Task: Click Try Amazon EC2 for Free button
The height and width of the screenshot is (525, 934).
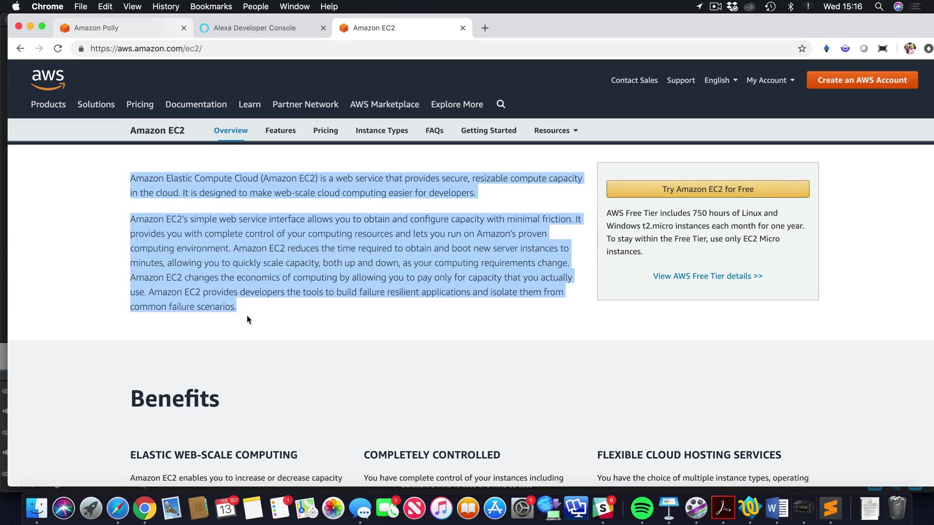Action: pyautogui.click(x=707, y=189)
